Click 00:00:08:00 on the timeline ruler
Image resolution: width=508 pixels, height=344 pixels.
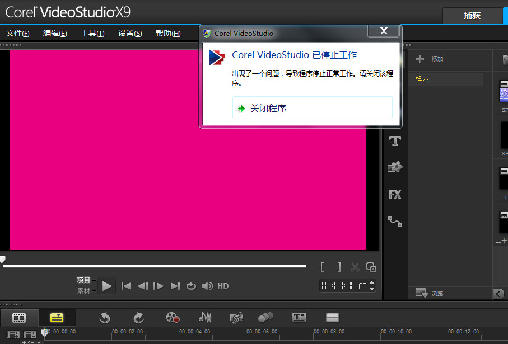pos(329,332)
